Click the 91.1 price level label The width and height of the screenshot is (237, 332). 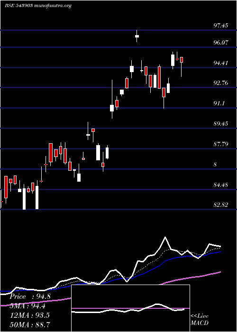coord(219,103)
